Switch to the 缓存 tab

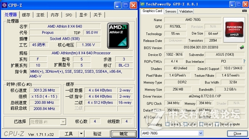[x=26, y=15]
